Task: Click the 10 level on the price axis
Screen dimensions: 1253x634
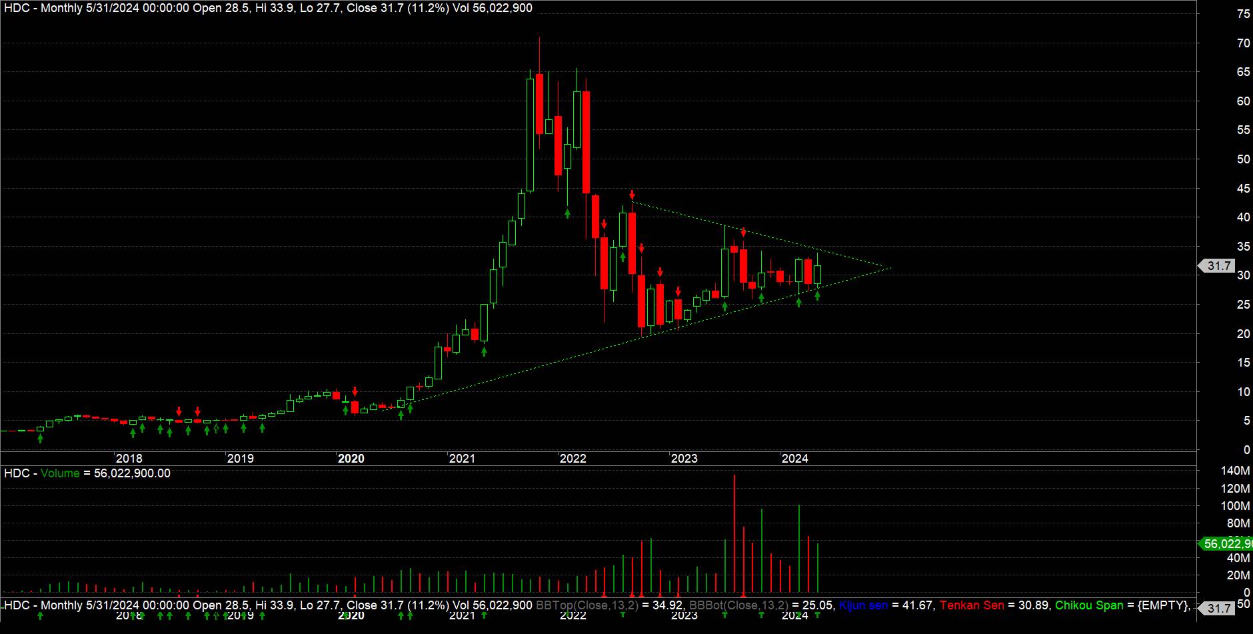Action: [x=1243, y=392]
